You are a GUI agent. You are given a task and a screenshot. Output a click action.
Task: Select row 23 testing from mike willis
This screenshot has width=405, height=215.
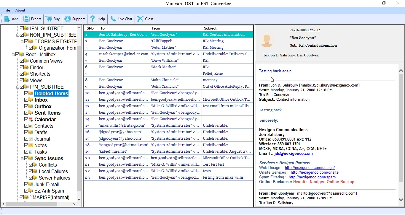[169, 177]
